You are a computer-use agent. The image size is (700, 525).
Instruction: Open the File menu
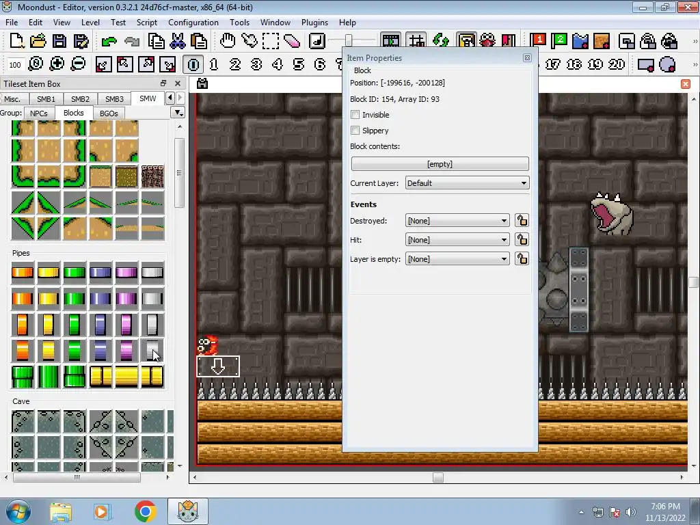click(x=12, y=23)
